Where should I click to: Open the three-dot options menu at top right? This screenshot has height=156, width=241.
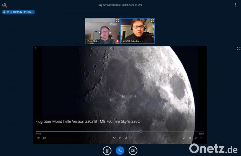[235, 5]
